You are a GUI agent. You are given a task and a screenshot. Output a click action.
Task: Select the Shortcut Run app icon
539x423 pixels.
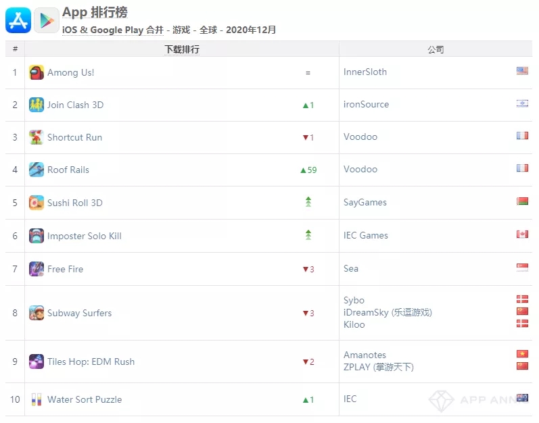(37, 137)
